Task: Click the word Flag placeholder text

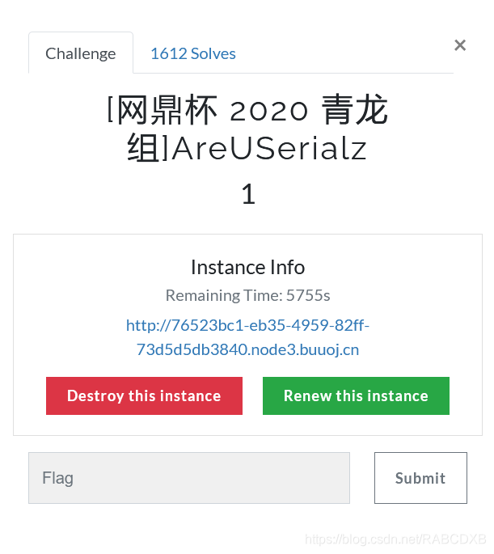Action: point(57,478)
